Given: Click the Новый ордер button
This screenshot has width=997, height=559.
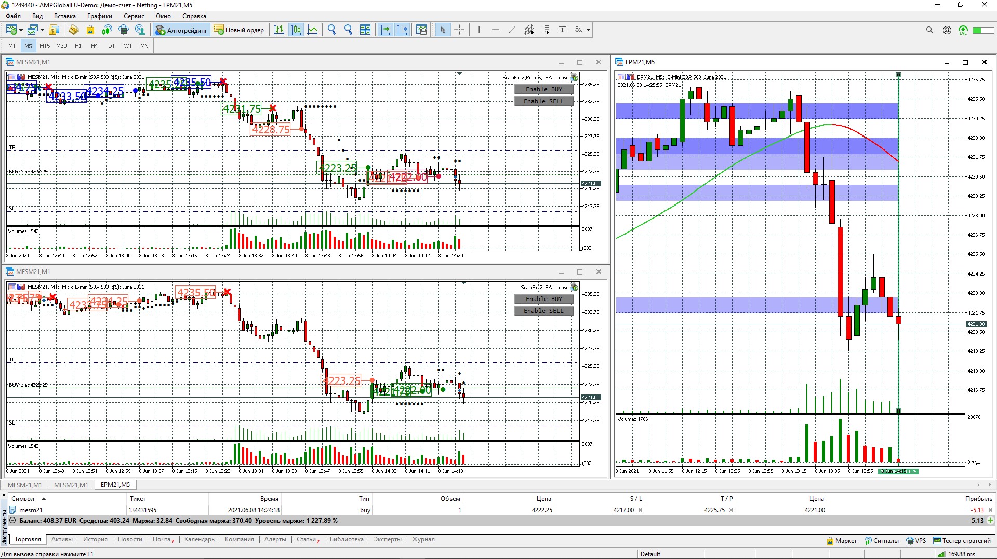Looking at the screenshot, I should pyautogui.click(x=240, y=30).
